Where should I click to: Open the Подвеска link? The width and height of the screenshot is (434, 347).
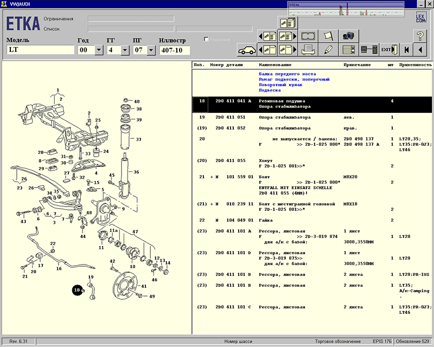point(270,90)
